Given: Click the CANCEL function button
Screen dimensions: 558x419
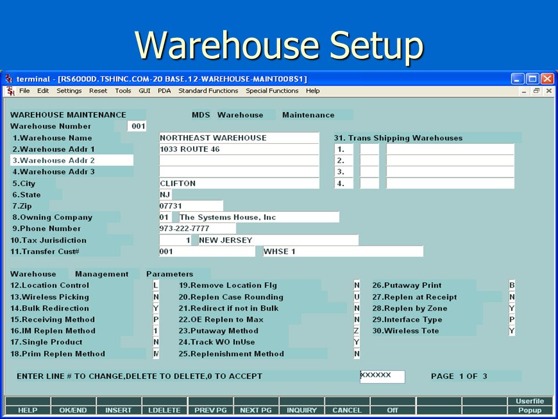Looking at the screenshot, I should point(347,410).
